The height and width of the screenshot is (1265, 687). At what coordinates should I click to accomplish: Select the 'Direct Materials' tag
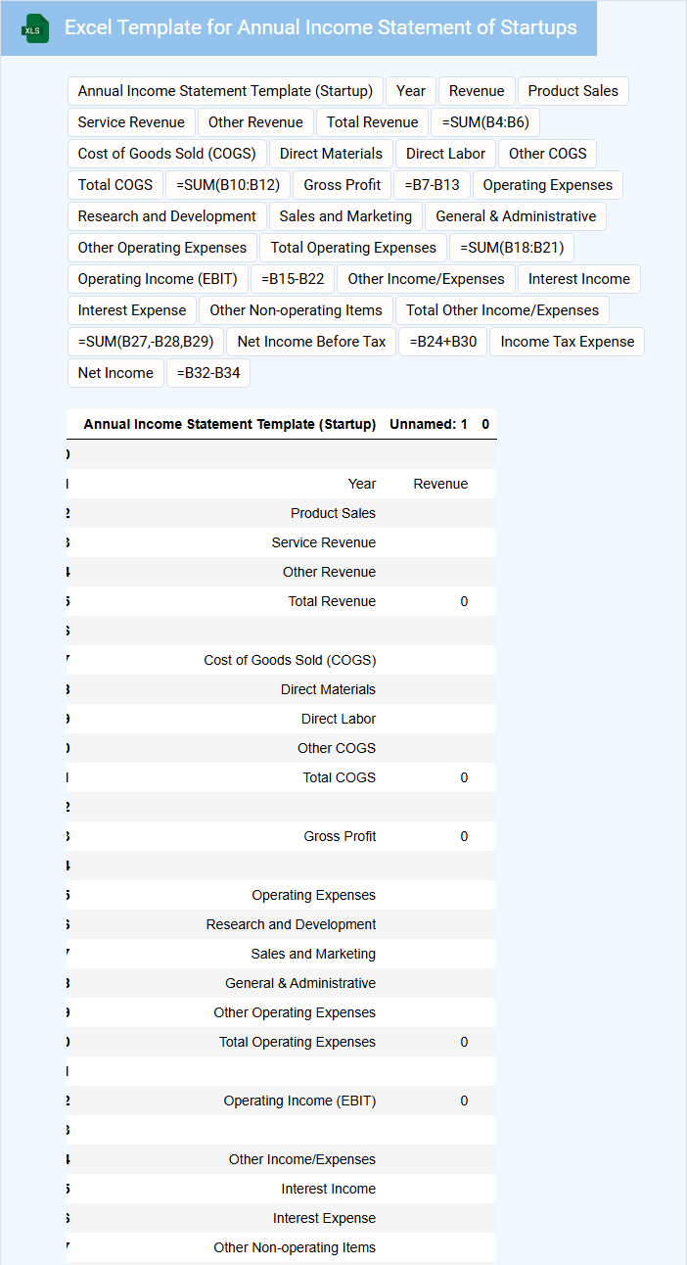[x=331, y=154]
